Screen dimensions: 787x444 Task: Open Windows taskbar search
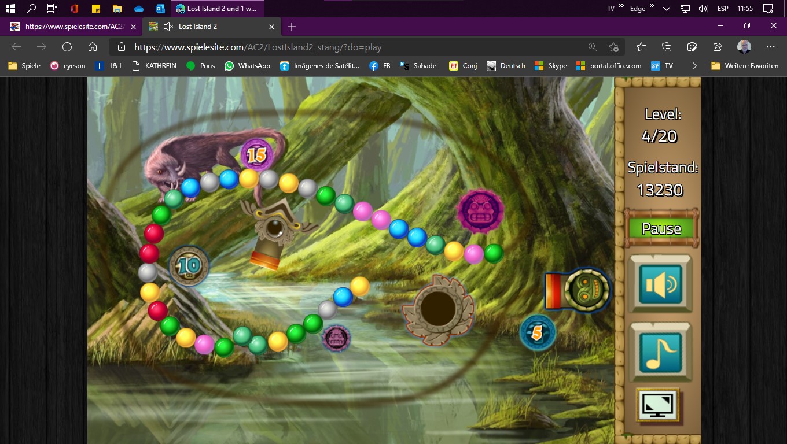coord(31,9)
